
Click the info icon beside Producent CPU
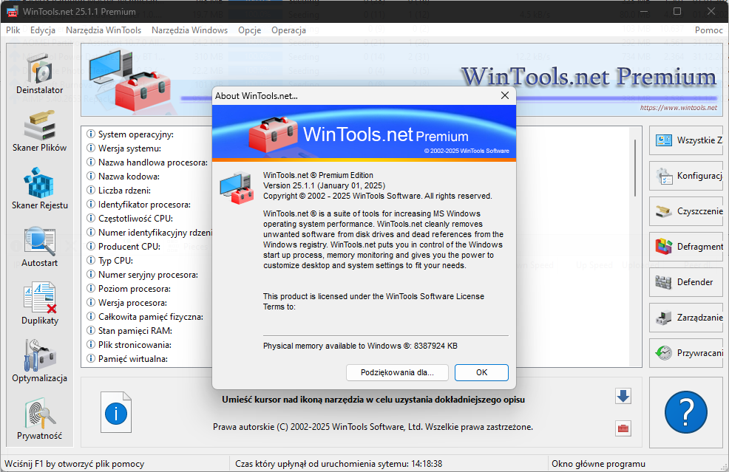click(91, 246)
